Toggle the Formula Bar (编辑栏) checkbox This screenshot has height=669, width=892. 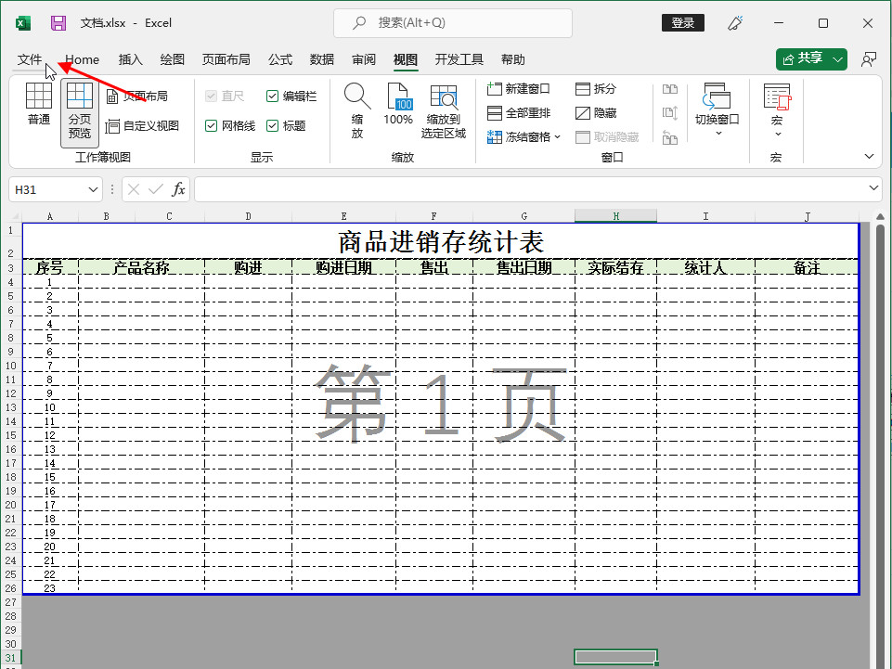point(272,96)
